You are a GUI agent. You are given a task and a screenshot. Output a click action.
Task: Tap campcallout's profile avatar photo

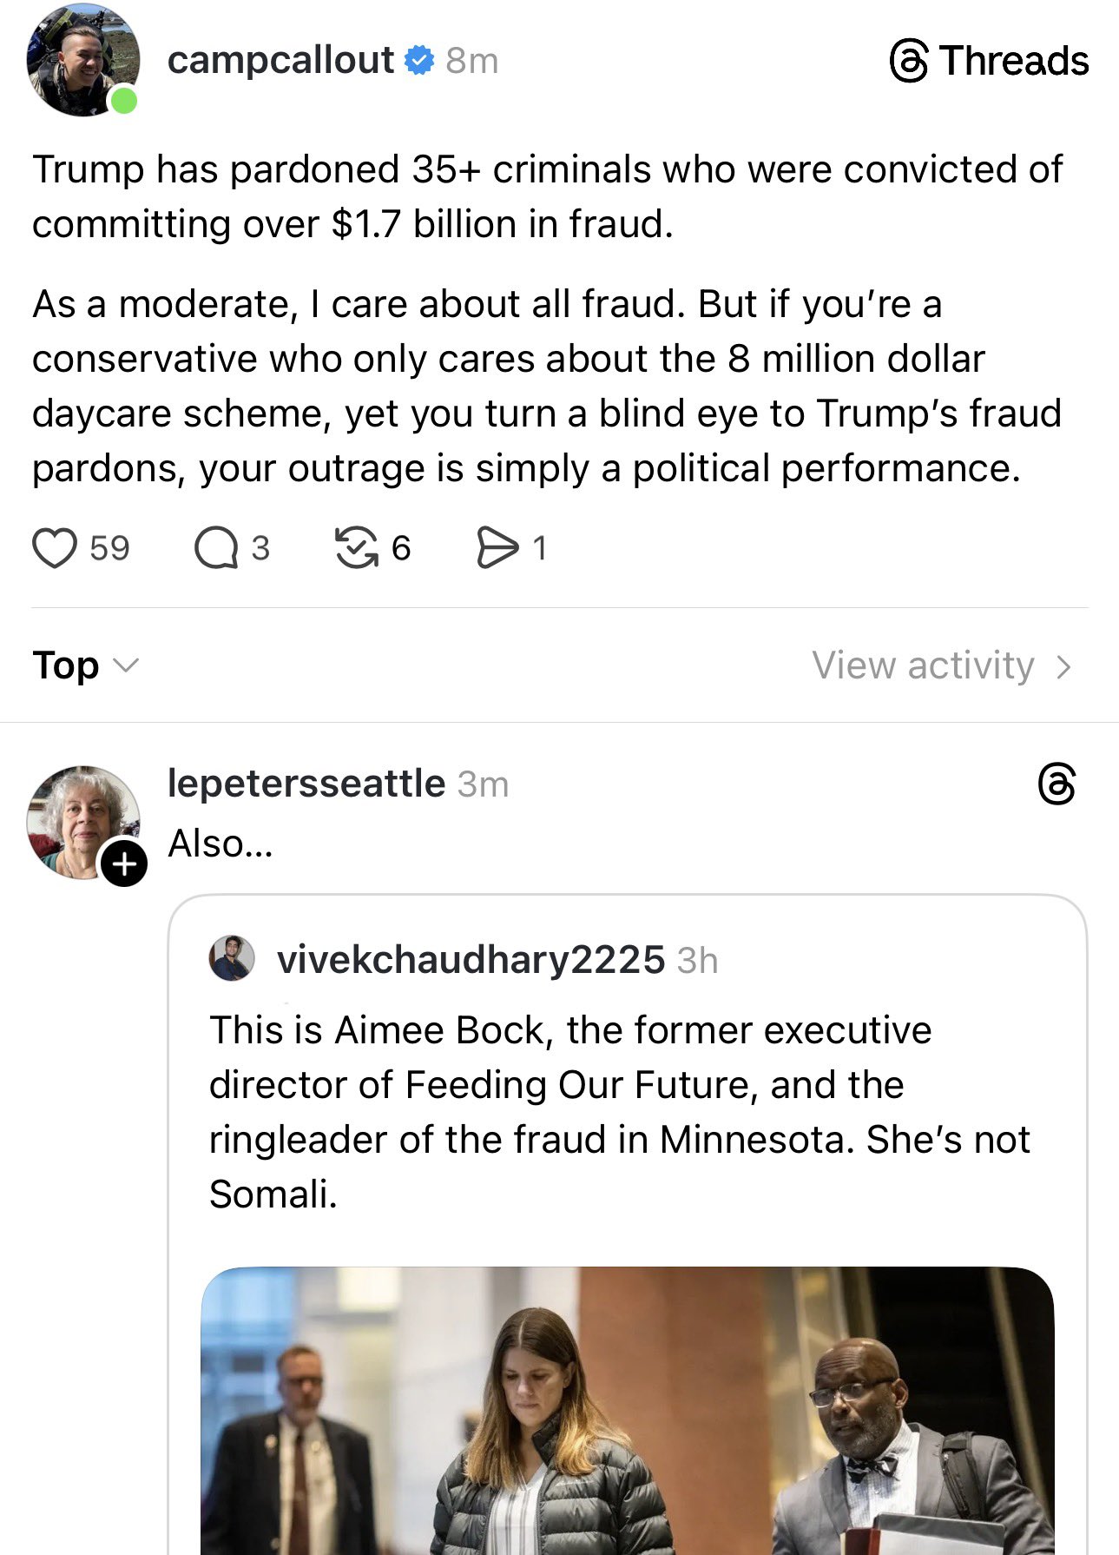(x=82, y=61)
